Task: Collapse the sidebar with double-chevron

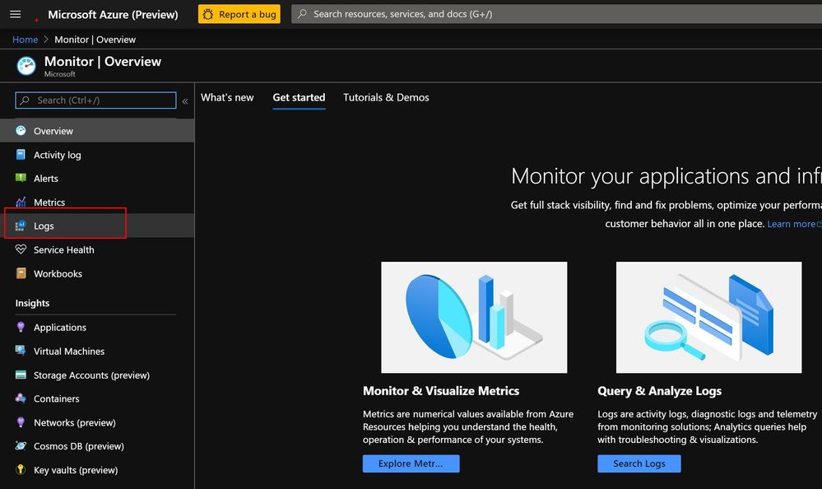Action: click(x=185, y=101)
